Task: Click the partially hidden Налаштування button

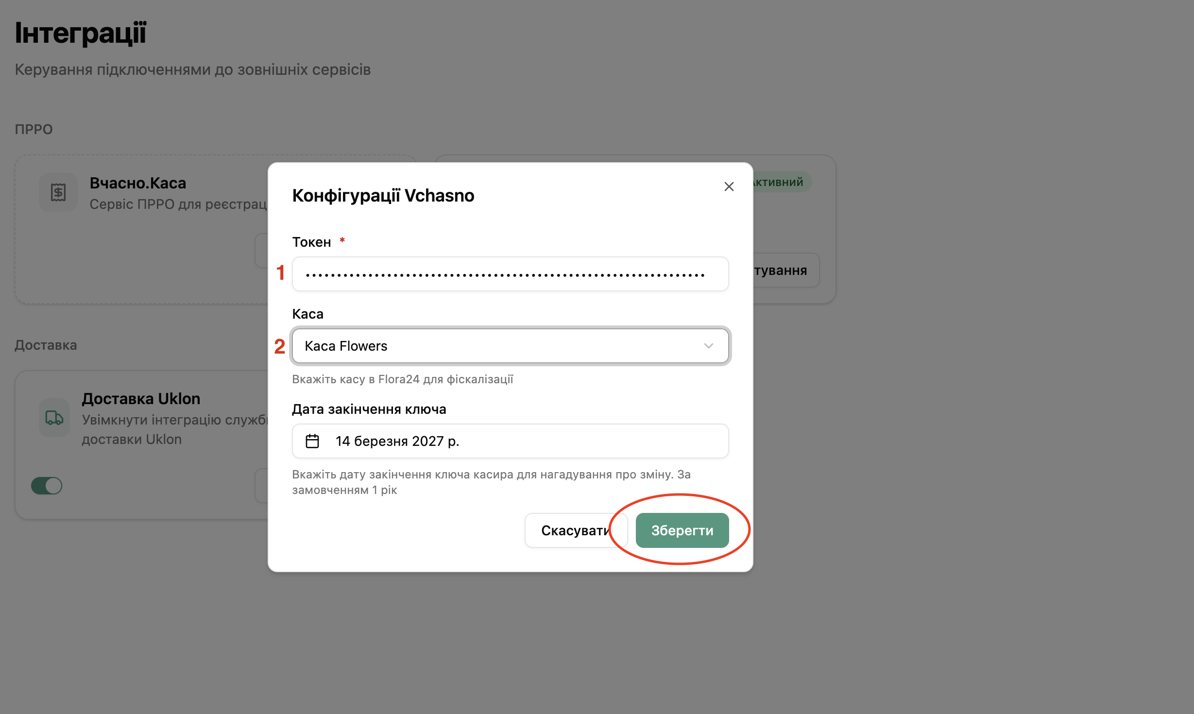Action: tap(785, 270)
